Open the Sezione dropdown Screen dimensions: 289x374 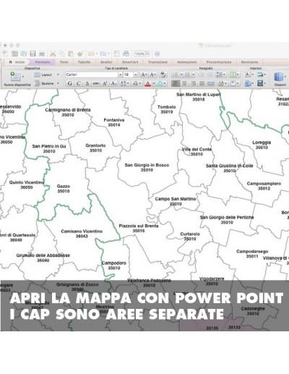[47, 83]
